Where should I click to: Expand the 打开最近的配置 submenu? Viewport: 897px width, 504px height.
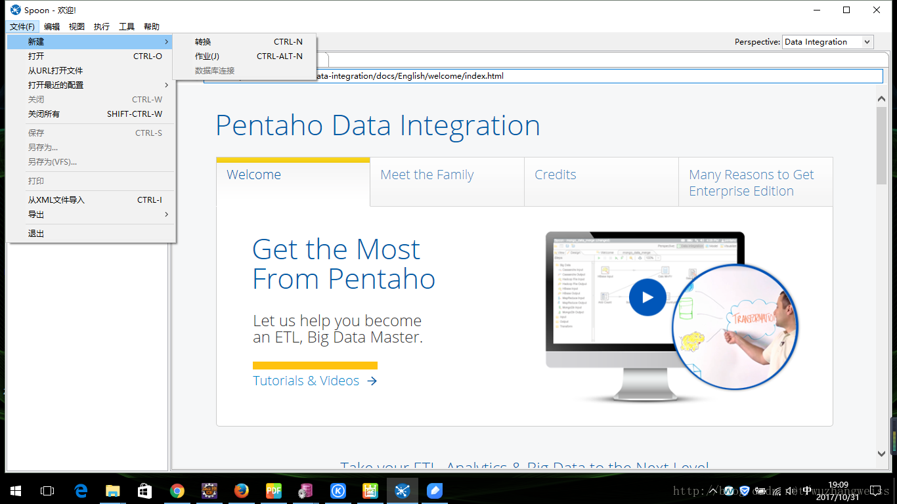click(x=90, y=85)
